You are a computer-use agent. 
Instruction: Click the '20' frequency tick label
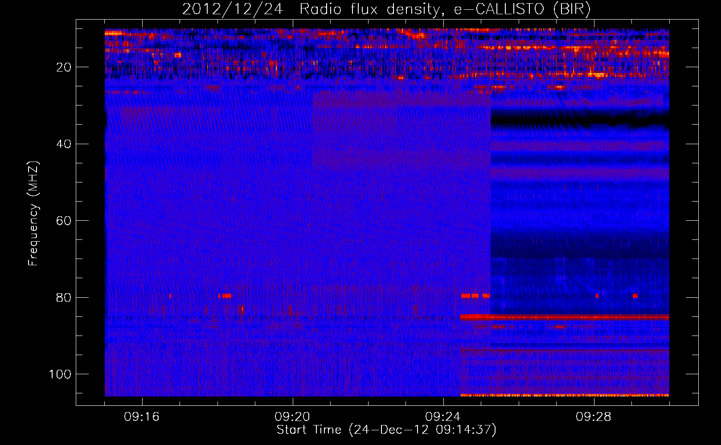point(64,67)
